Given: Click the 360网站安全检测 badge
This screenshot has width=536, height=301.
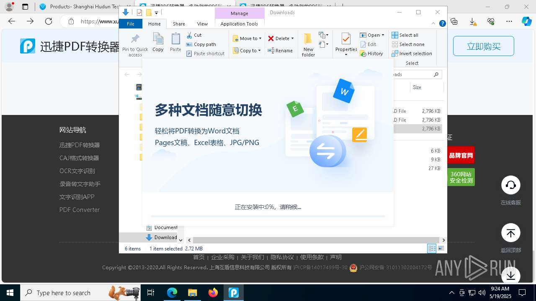Looking at the screenshot, I should [461, 177].
